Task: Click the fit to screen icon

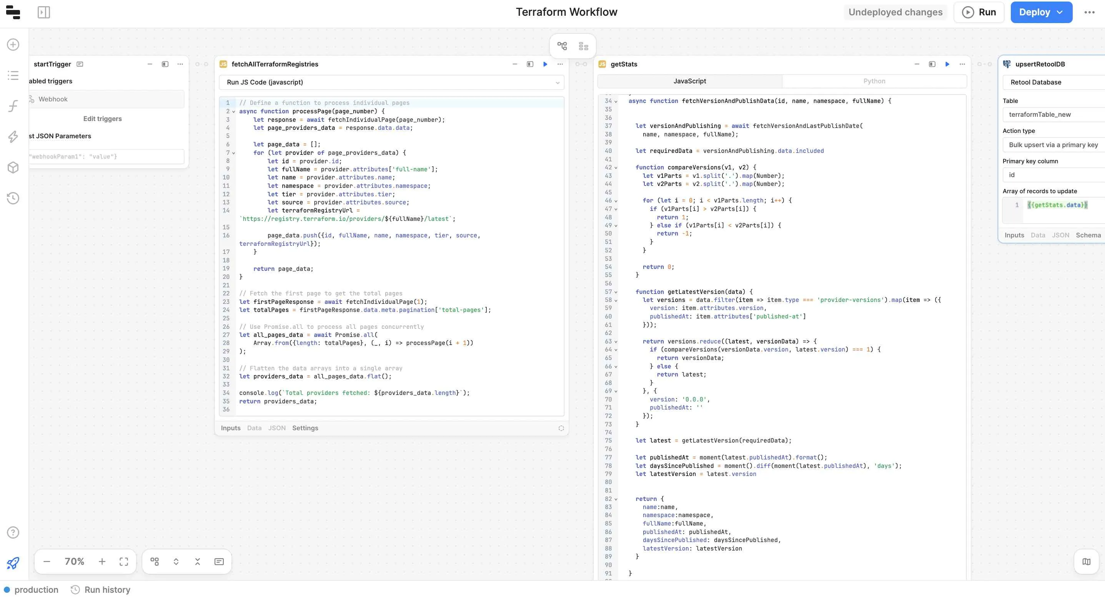Action: point(123,561)
